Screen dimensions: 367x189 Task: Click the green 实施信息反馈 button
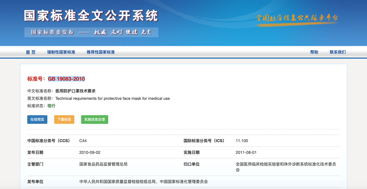click(95, 119)
